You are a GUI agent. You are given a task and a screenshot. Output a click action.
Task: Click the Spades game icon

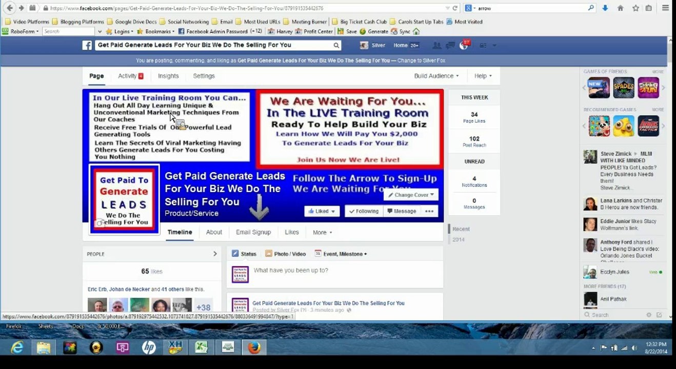point(624,88)
